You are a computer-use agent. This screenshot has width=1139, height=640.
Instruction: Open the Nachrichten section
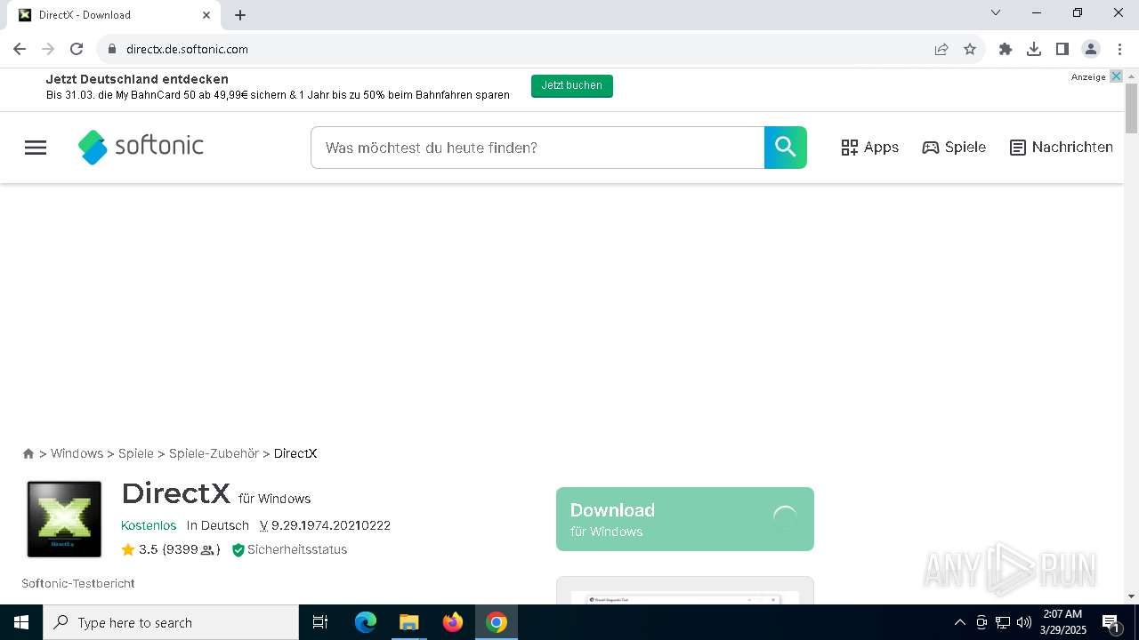[x=1062, y=148]
